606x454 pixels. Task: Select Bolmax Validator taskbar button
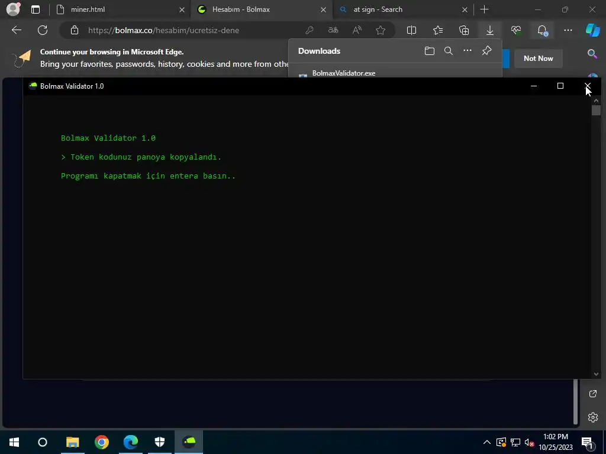pyautogui.click(x=189, y=442)
